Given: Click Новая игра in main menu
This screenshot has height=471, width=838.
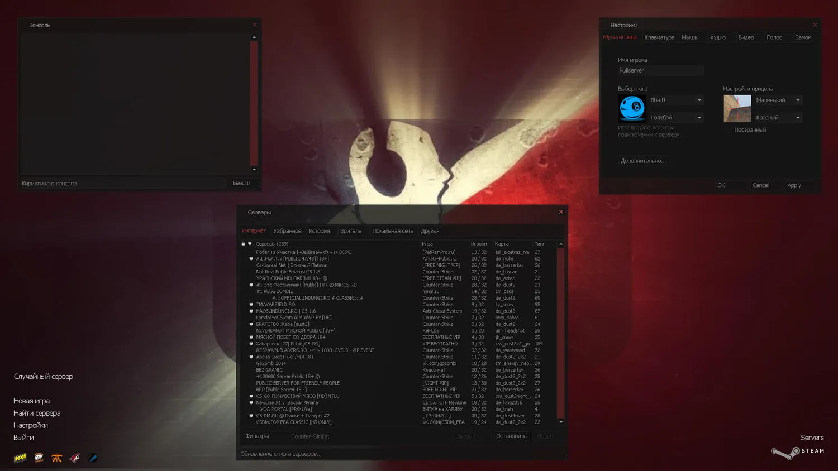Looking at the screenshot, I should 31,401.
